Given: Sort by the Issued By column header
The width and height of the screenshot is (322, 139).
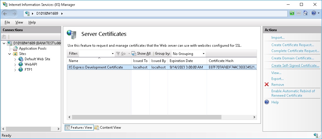Looking at the screenshot, I should point(159,61).
